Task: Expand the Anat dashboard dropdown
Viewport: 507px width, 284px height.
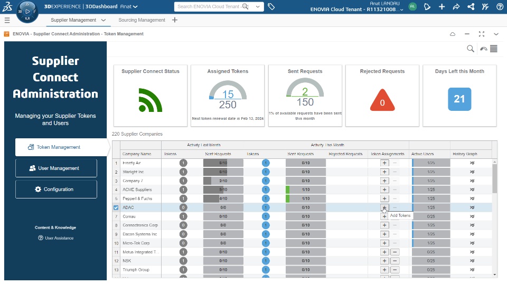Action: click(x=135, y=6)
